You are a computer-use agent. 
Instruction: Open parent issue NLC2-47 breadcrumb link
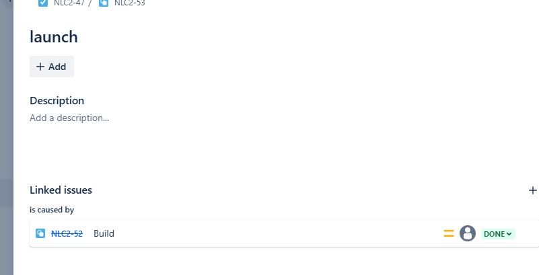tap(69, 3)
